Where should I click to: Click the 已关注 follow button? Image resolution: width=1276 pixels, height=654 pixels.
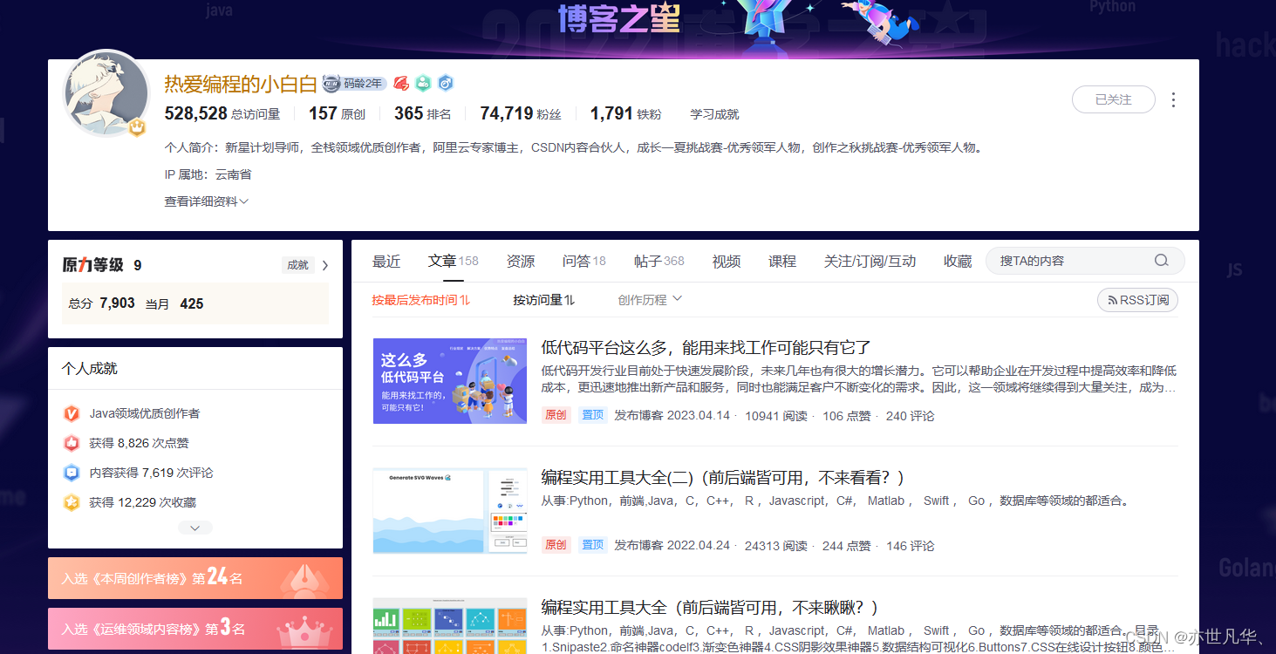click(x=1113, y=99)
